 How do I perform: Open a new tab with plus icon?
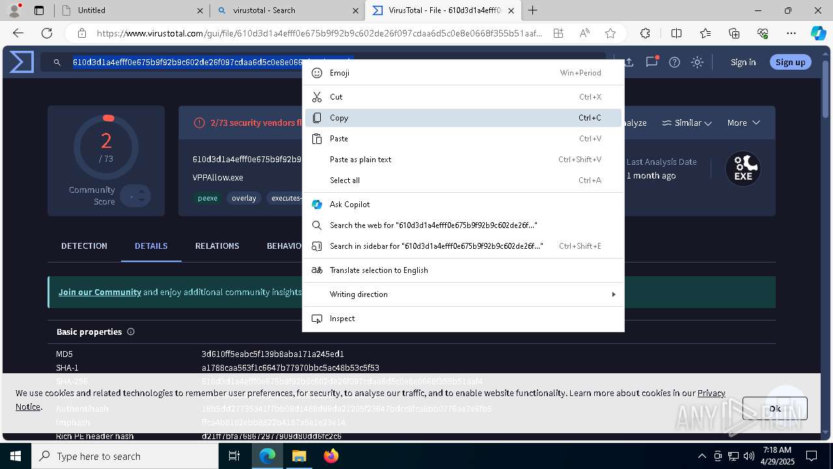point(532,10)
